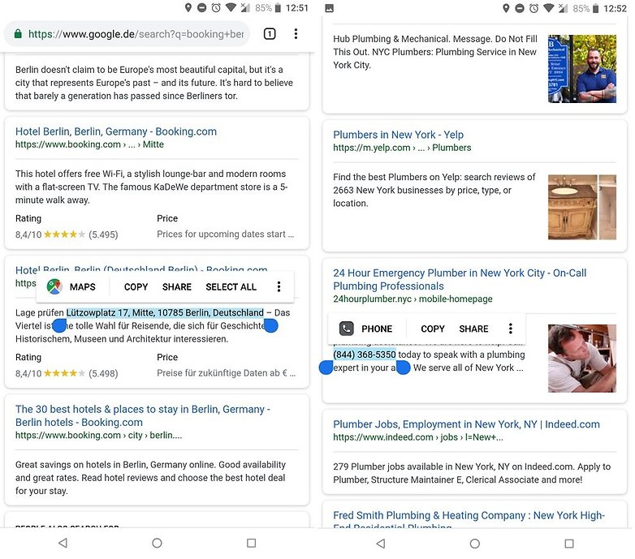This screenshot has width=635, height=559.
Task: Tap the green padlock in the address bar
Action: [x=18, y=34]
